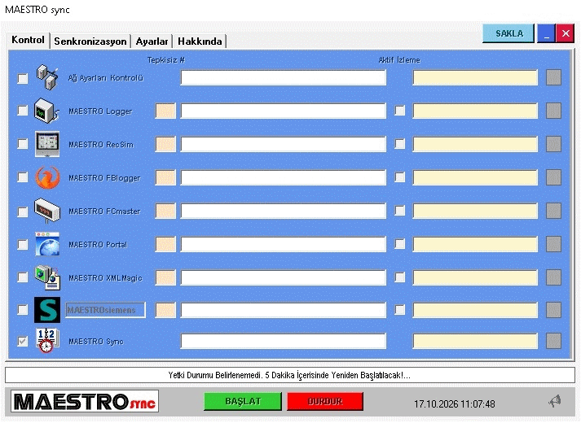
Task: Click gray status square in Ağ Ayarları row
Action: point(553,77)
